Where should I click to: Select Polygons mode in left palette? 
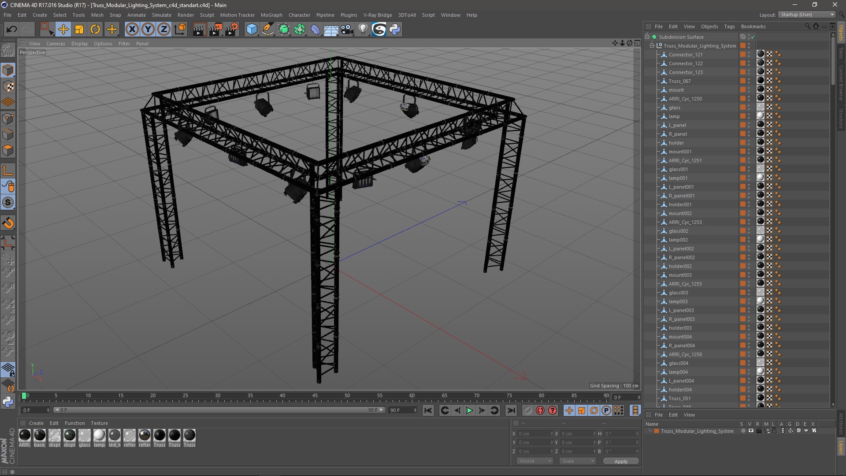point(8,150)
